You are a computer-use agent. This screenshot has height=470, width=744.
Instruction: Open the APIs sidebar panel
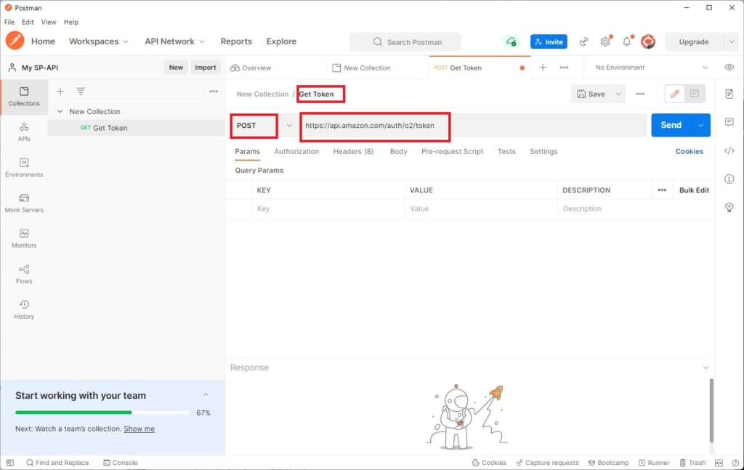click(x=24, y=132)
